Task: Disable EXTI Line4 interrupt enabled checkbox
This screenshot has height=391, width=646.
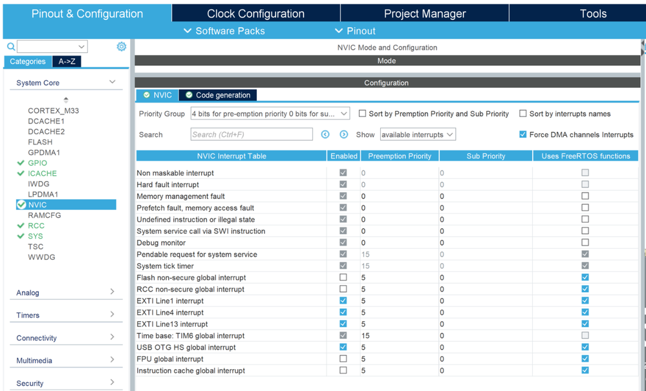Action: click(343, 312)
